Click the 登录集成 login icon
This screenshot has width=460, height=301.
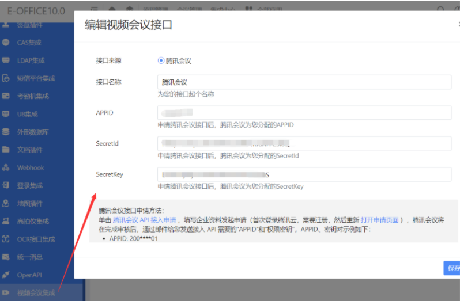(x=6, y=185)
